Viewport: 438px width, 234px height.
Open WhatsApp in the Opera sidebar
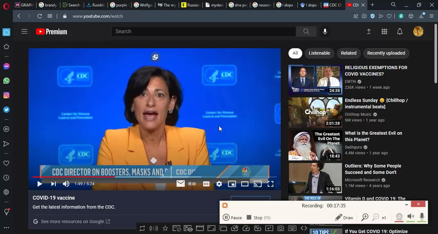tap(6, 81)
